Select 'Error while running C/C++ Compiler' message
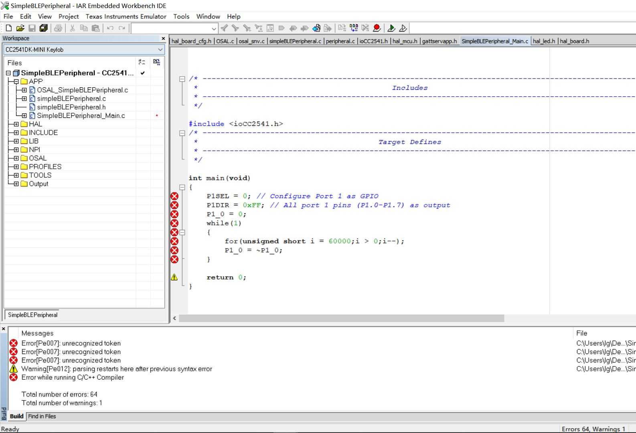The image size is (636, 433). click(73, 377)
